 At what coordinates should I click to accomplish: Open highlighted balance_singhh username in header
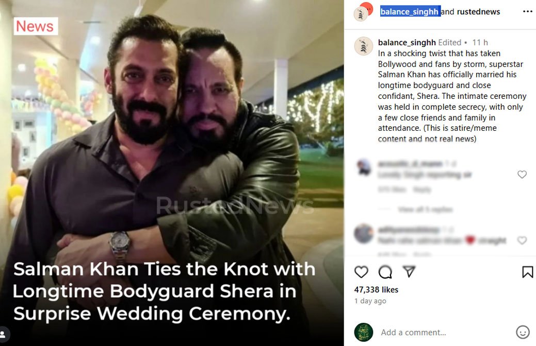(x=410, y=11)
